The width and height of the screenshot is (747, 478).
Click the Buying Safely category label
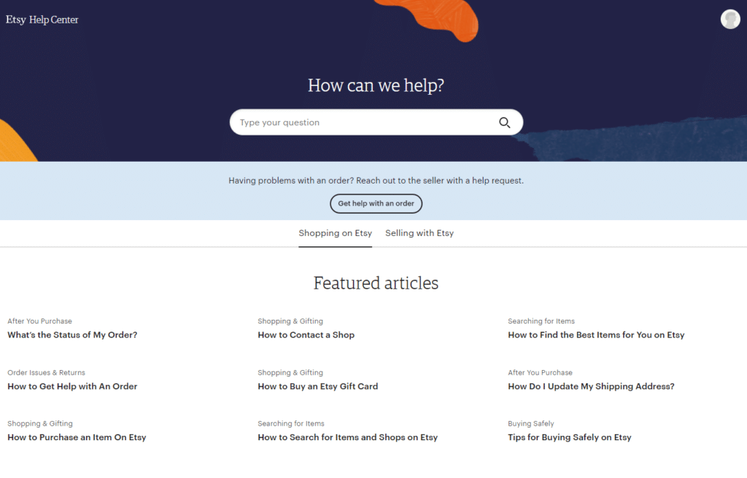531,424
